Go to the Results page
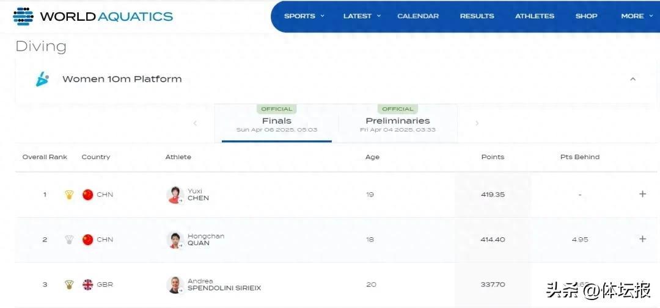The image size is (660, 308). click(477, 16)
